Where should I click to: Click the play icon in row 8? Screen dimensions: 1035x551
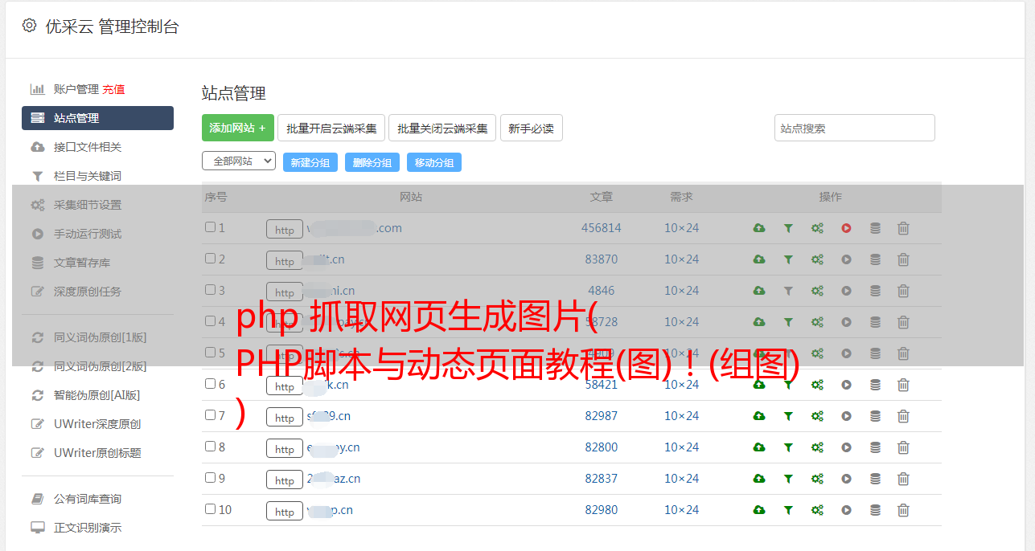coord(846,447)
